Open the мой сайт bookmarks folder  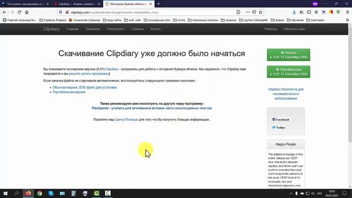point(133,20)
